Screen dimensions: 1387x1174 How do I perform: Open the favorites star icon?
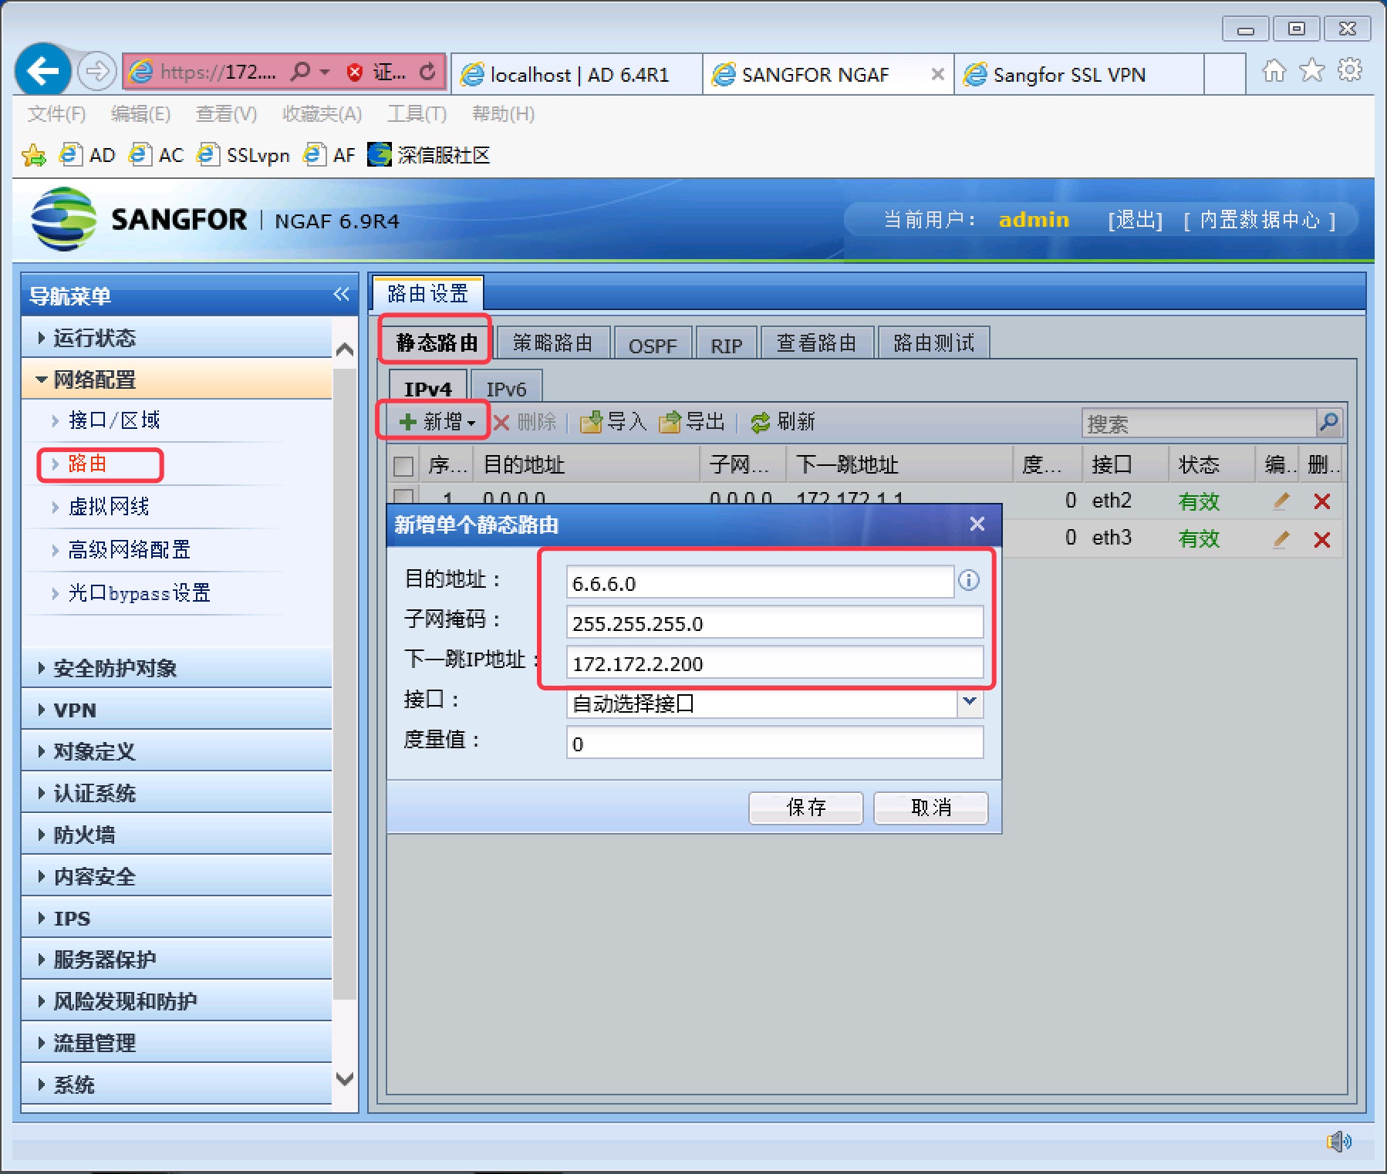tap(1312, 71)
